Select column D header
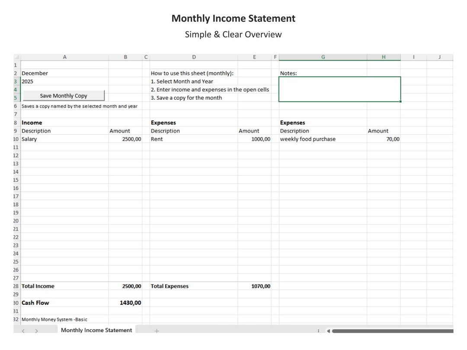Viewport: 467px width, 350px height. point(194,57)
